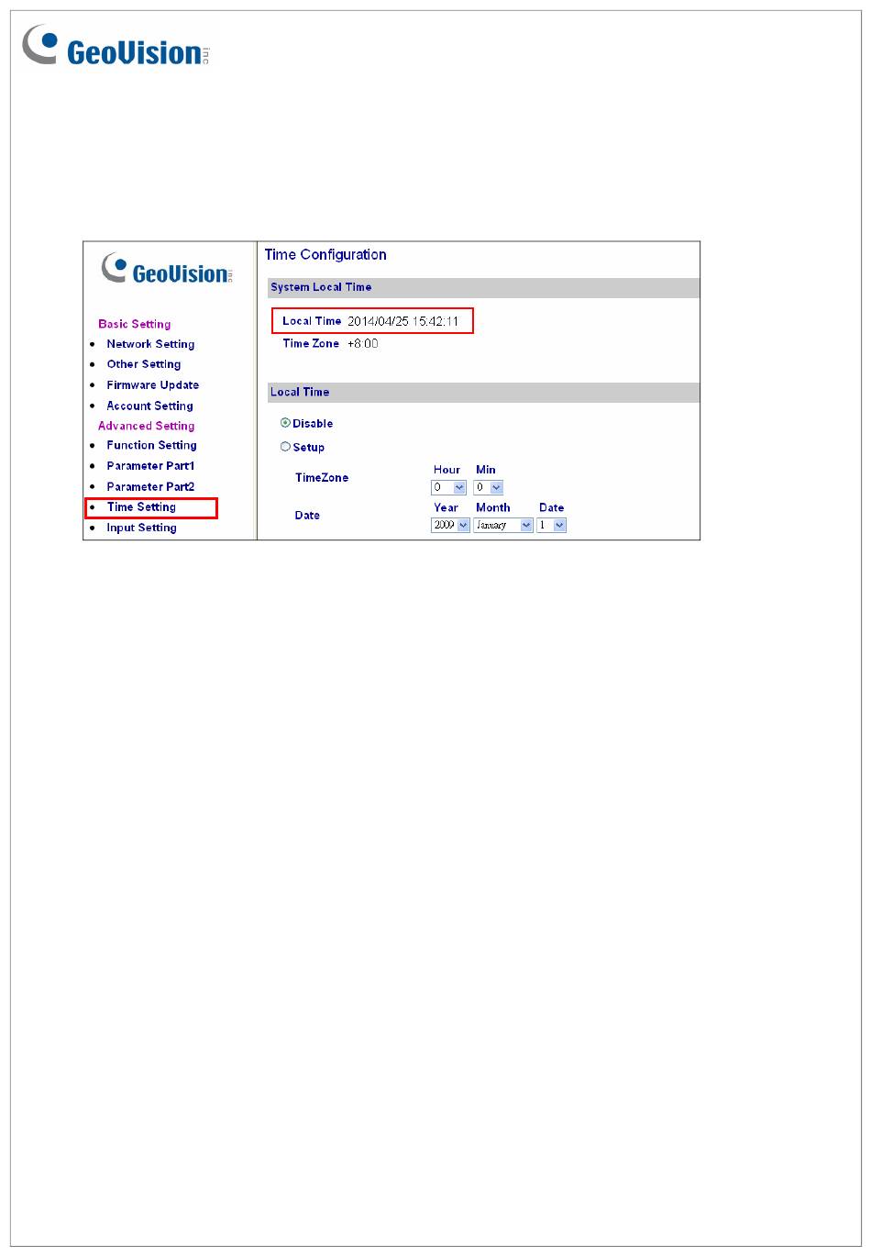Open Function Setting page
Screen dimensions: 871x1257
tap(151, 445)
